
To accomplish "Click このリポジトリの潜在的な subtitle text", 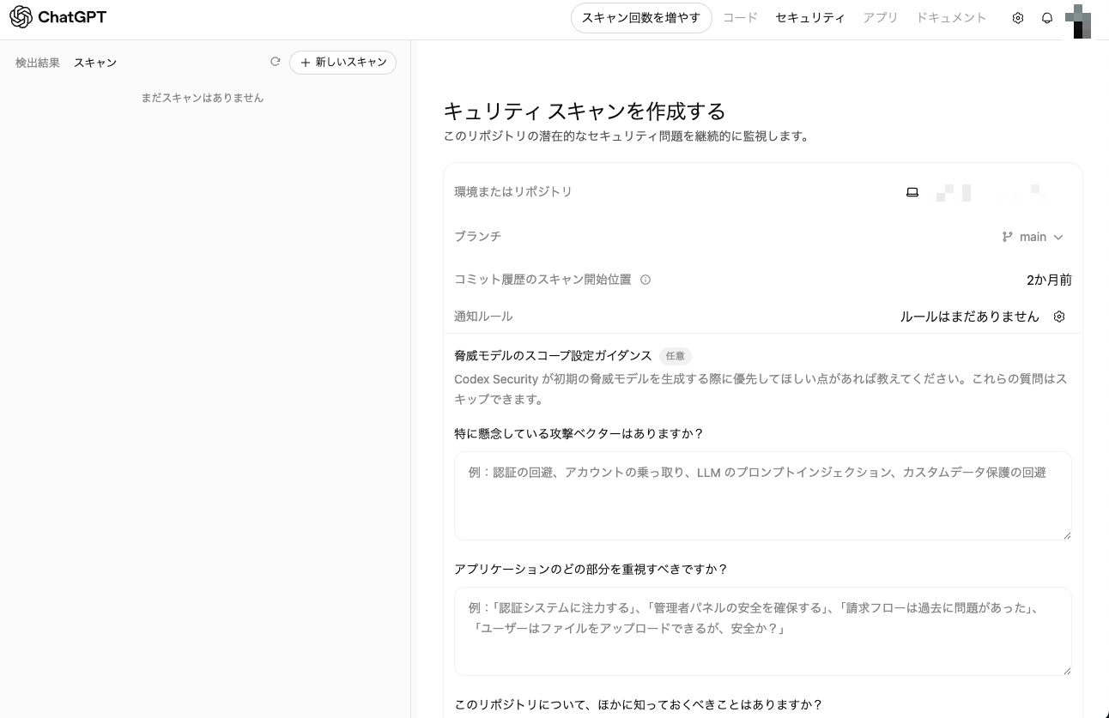I will click(x=627, y=136).
